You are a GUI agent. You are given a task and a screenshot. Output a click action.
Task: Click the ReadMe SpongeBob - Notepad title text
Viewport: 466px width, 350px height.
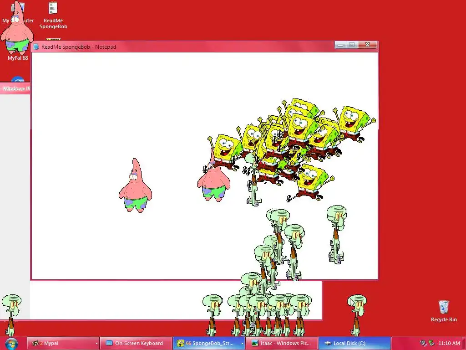coord(79,47)
